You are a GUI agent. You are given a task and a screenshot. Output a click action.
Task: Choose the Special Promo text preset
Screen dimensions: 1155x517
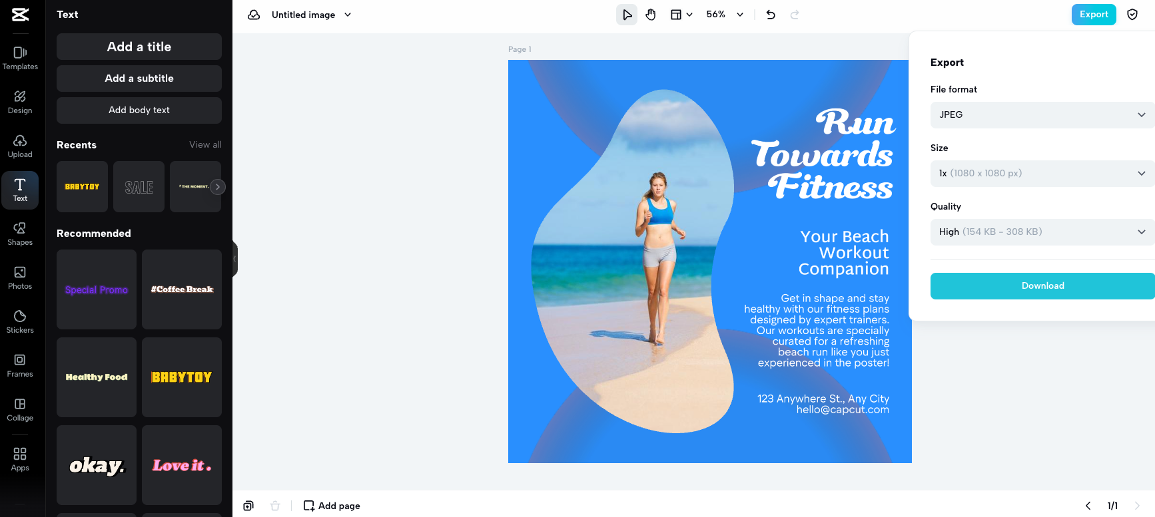(97, 289)
